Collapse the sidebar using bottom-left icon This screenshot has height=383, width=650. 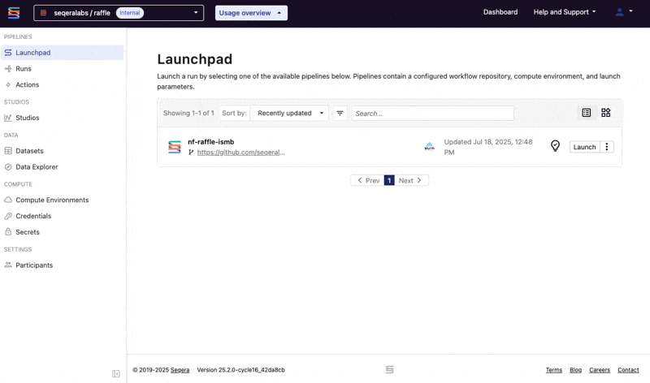[116, 373]
